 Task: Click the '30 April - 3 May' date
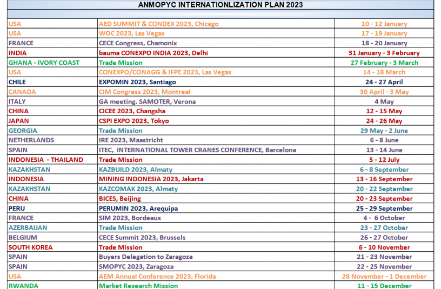[x=384, y=92]
